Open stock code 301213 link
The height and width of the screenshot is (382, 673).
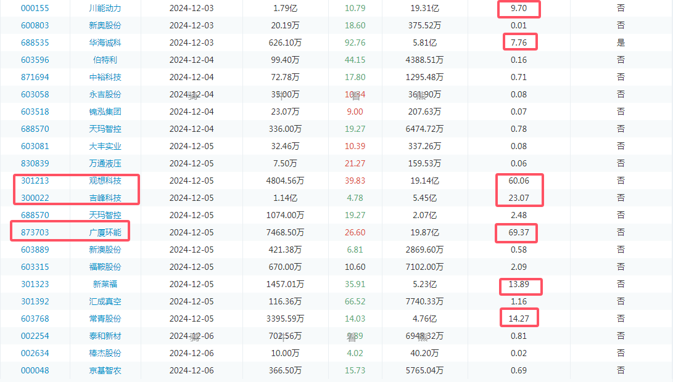pos(35,181)
